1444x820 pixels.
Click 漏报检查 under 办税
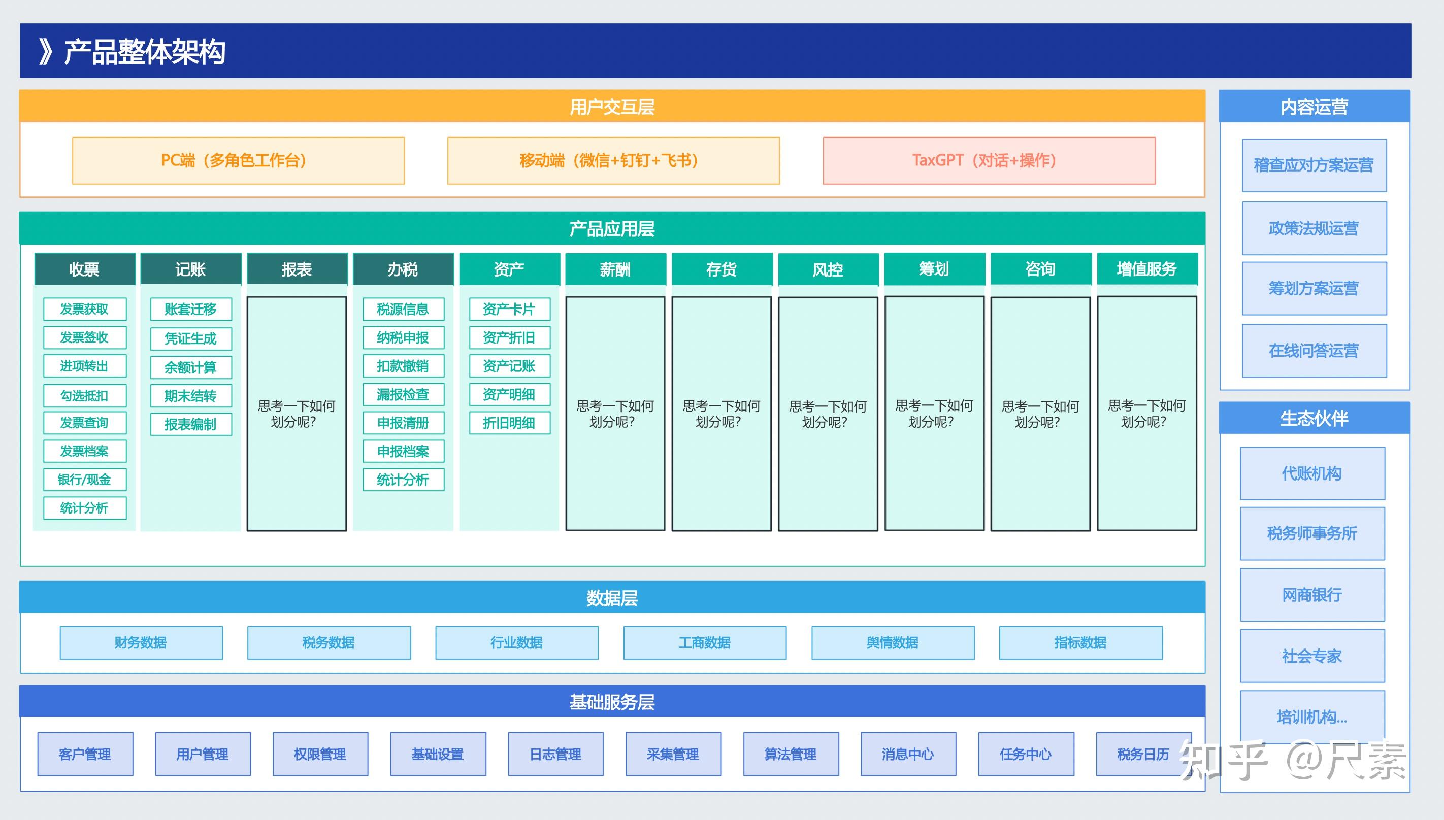(x=402, y=395)
